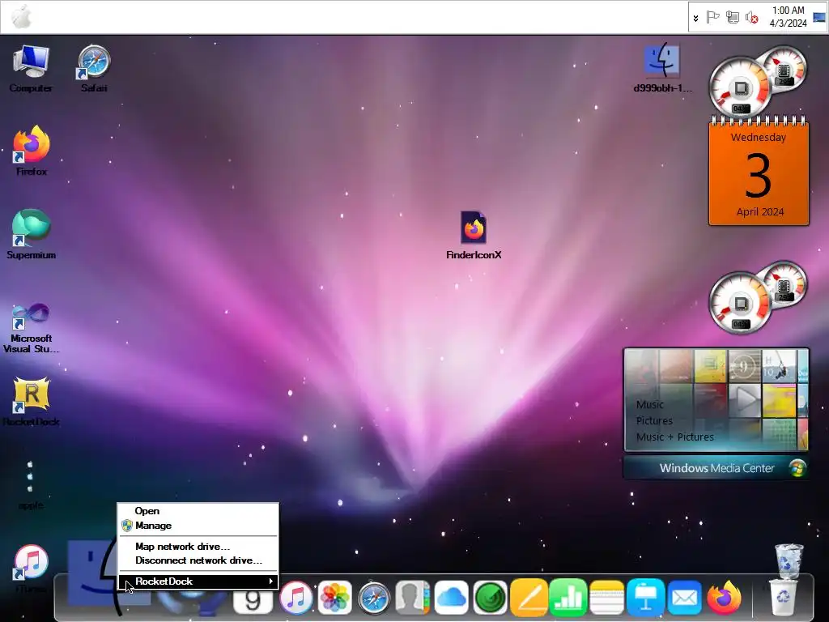Screen dimensions: 829x622
Task: Launch the Safari desktop shortcut
Action: [x=94, y=69]
